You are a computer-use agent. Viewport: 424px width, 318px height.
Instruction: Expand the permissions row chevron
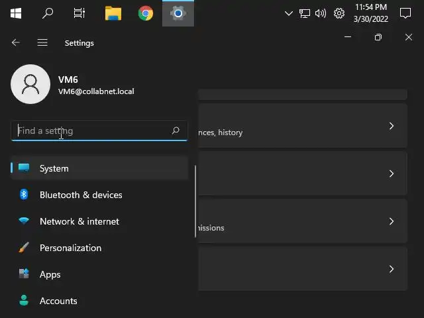[392, 221]
